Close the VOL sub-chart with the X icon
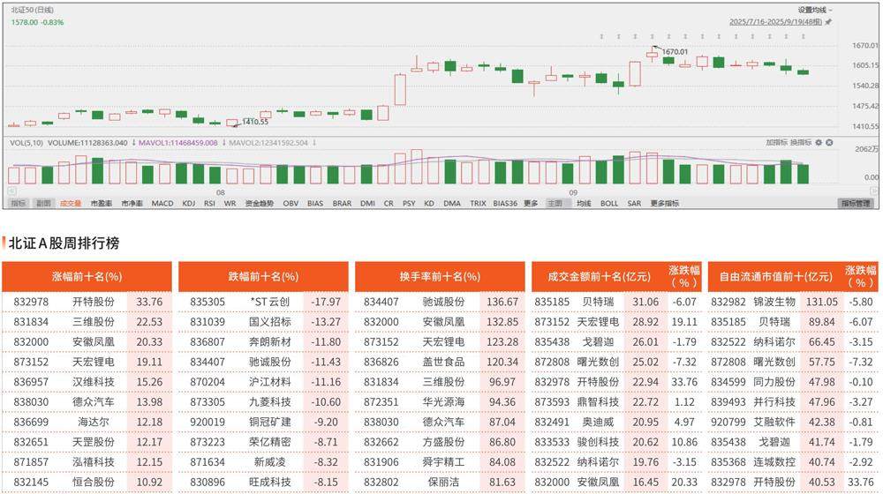This screenshot has height=494, width=883. point(829,143)
